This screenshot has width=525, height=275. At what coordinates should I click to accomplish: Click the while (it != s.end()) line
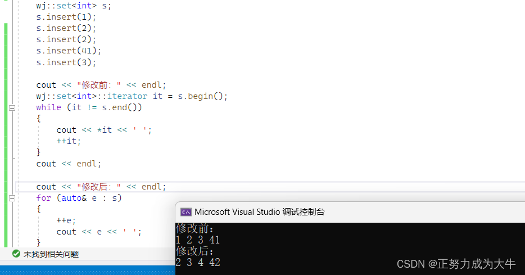(x=89, y=107)
